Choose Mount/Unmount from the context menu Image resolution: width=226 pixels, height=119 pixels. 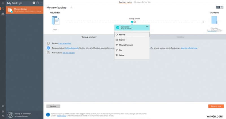(x=132, y=45)
